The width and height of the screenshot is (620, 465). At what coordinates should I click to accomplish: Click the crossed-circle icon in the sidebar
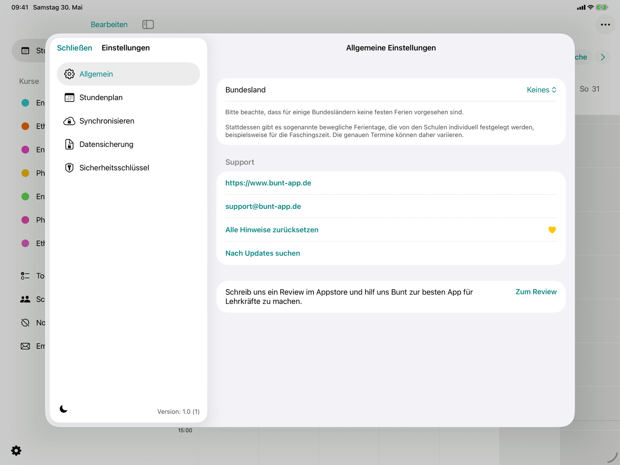pos(25,323)
